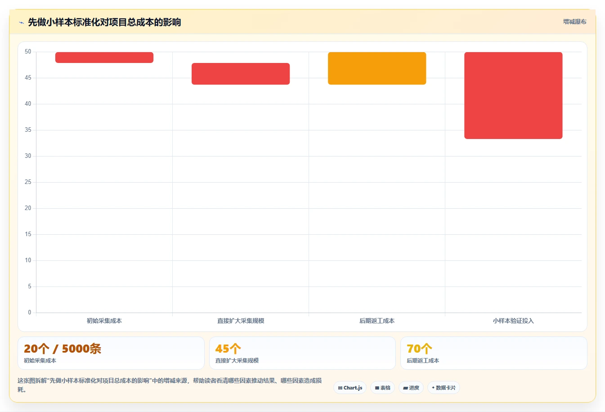This screenshot has width=605, height=412.
Task: Click the 直接扩大采集规模 x-axis label
Action: [241, 321]
